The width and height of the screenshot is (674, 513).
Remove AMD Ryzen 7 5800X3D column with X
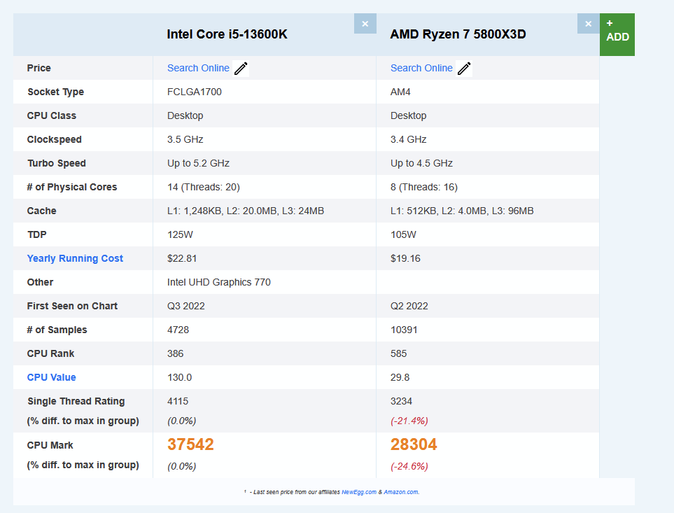(x=588, y=24)
